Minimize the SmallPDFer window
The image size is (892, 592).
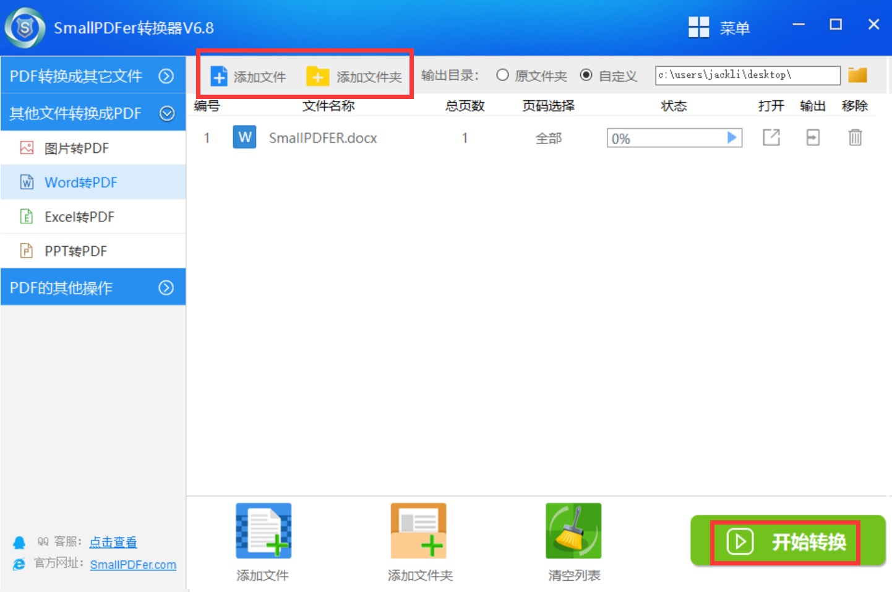coord(799,24)
